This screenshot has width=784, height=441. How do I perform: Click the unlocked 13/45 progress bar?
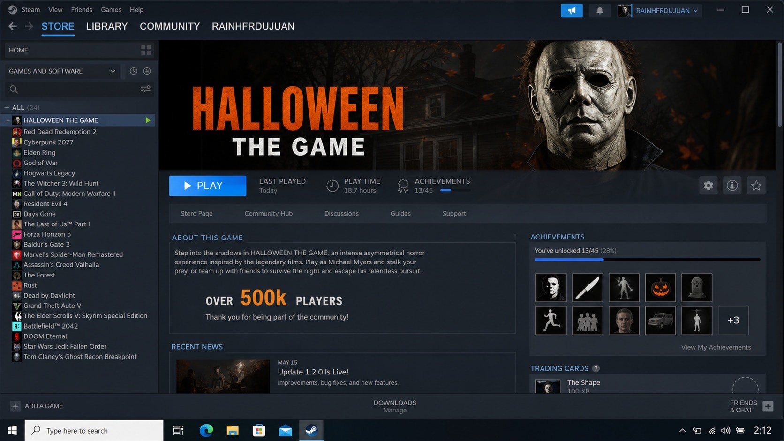click(648, 260)
